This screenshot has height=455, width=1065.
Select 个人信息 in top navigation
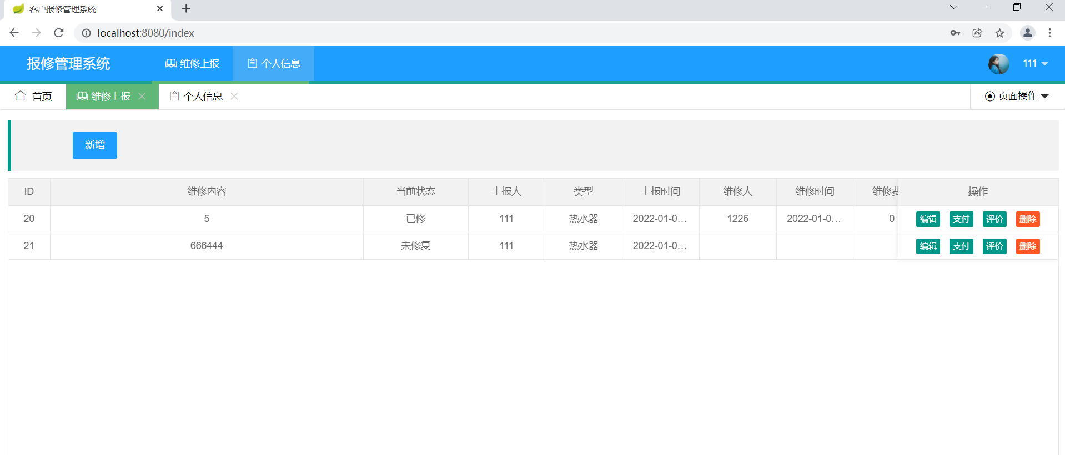pos(274,63)
